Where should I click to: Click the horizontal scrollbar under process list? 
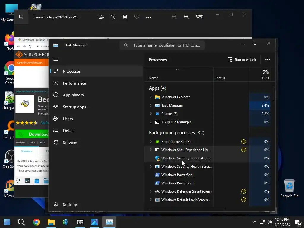pyautogui.click(x=187, y=209)
